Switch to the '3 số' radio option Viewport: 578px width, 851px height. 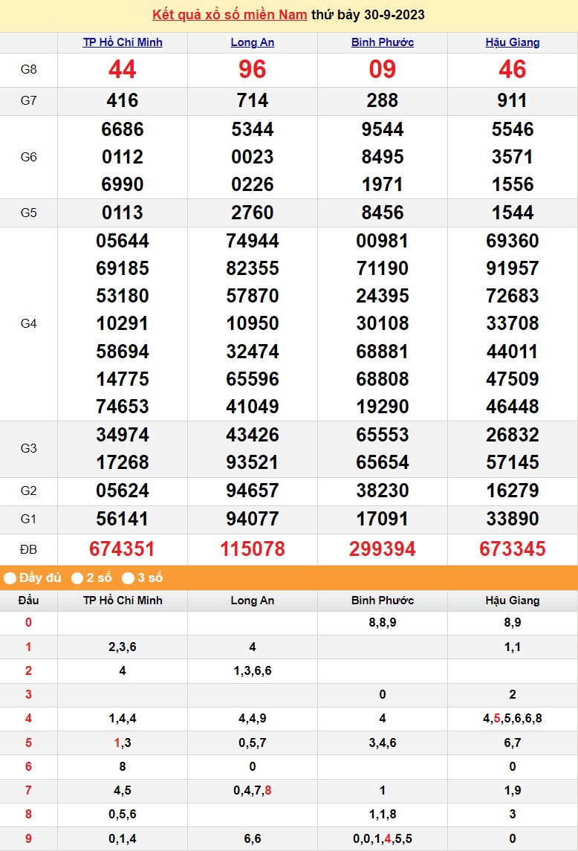[128, 577]
